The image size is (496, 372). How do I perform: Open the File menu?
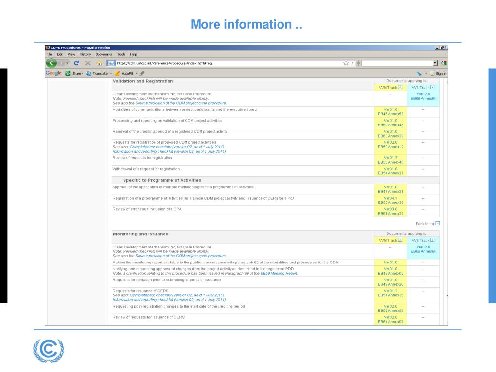tap(49, 54)
